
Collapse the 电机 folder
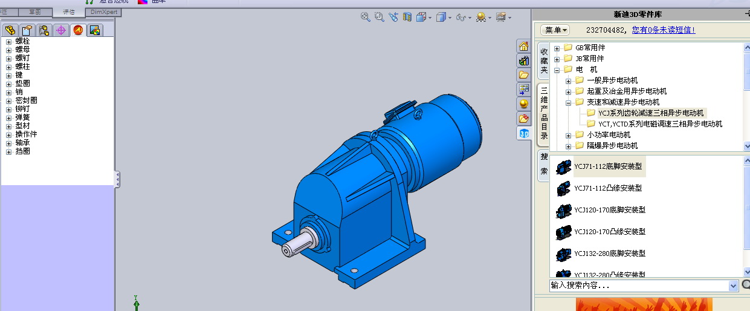click(x=557, y=70)
